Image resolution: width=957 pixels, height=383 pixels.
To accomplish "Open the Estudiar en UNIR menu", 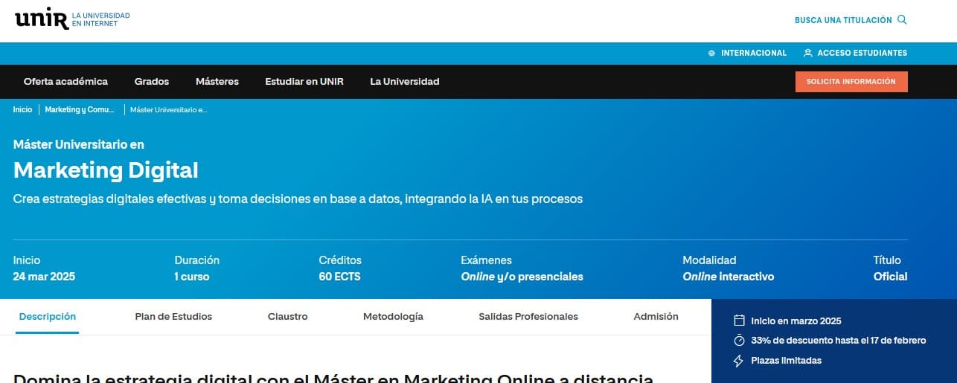I will tap(304, 82).
